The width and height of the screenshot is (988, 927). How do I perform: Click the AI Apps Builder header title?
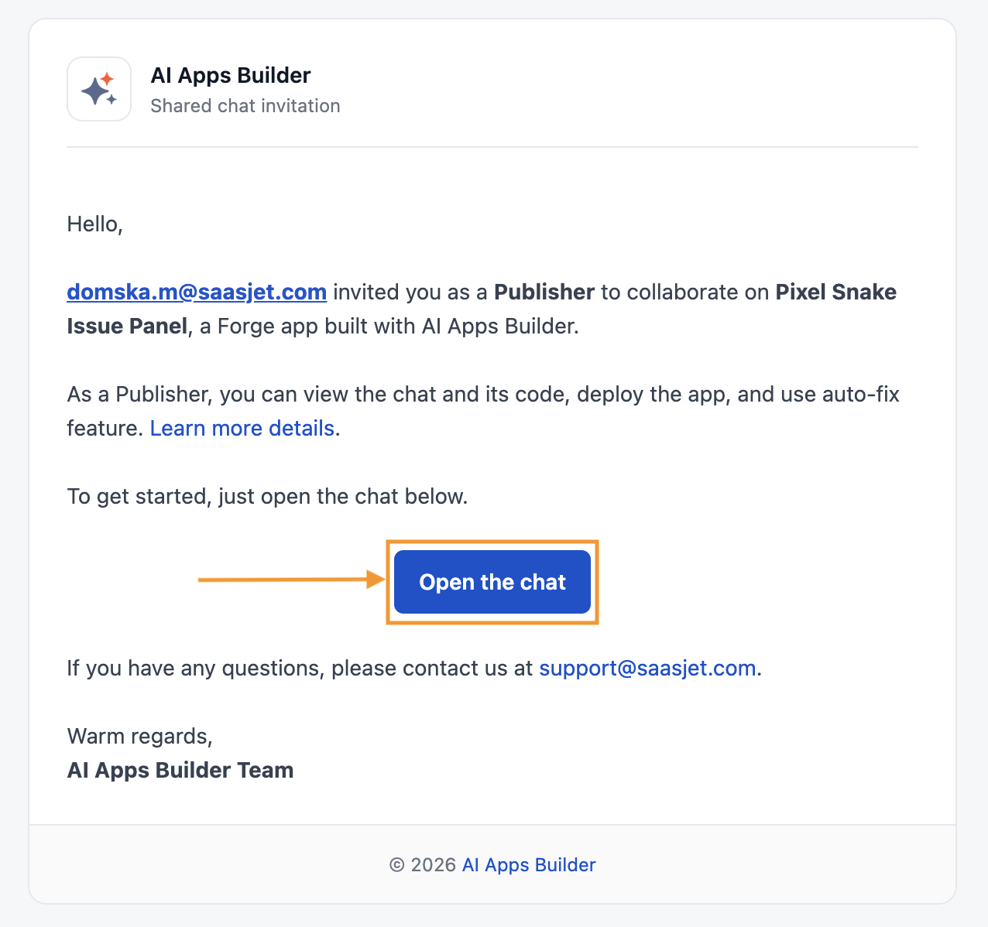tap(231, 75)
